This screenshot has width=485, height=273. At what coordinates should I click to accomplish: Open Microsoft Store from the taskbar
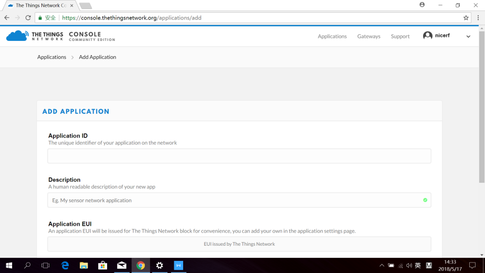[x=103, y=266]
